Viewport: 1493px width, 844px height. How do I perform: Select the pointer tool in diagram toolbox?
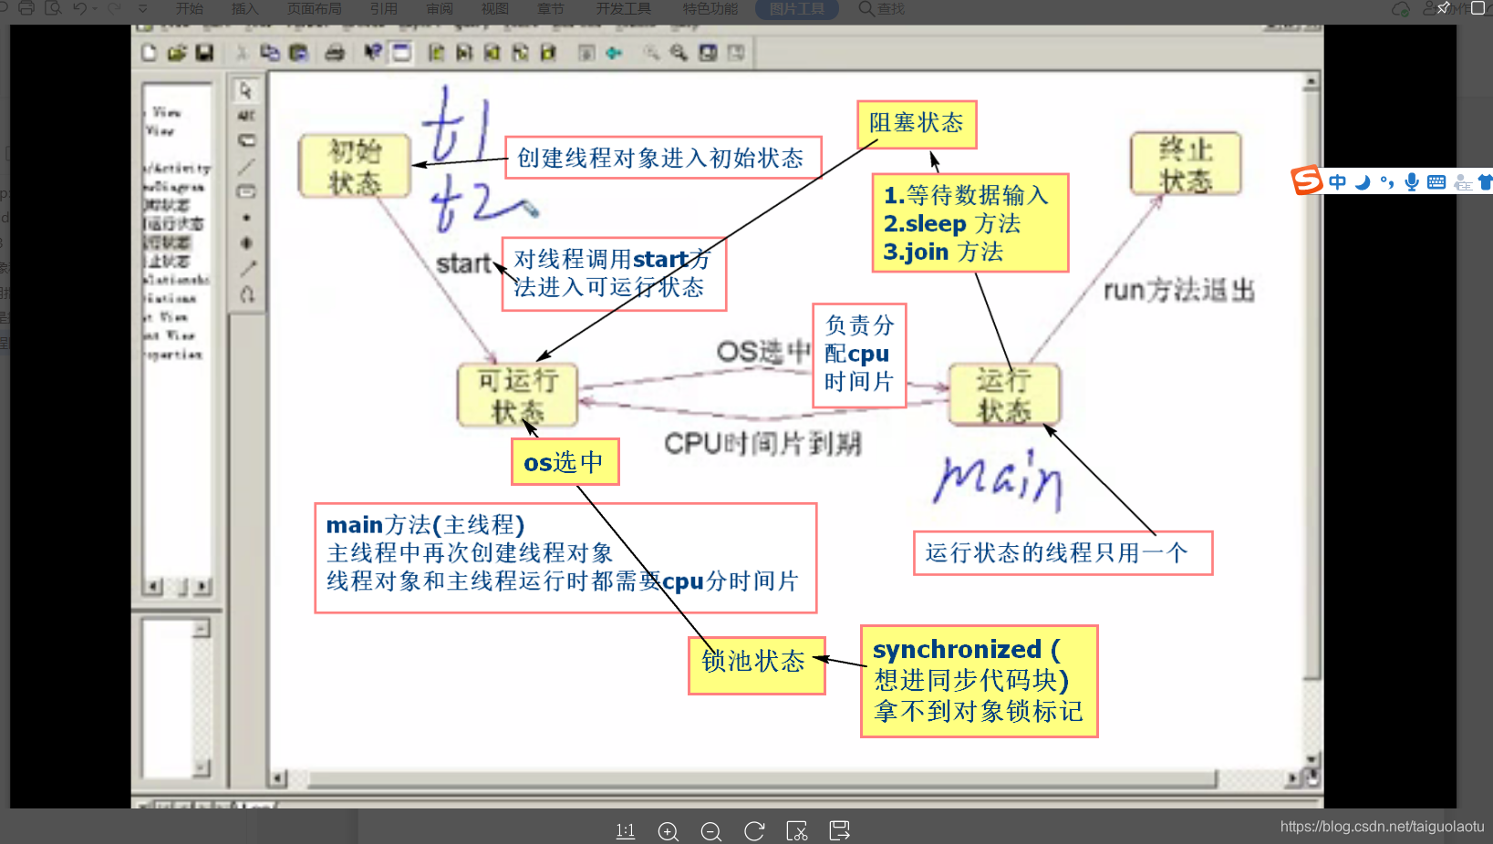click(245, 90)
